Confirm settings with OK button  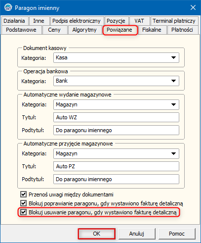pyautogui.click(x=96, y=234)
